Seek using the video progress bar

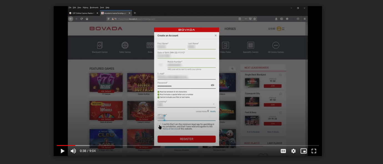coord(188,145)
